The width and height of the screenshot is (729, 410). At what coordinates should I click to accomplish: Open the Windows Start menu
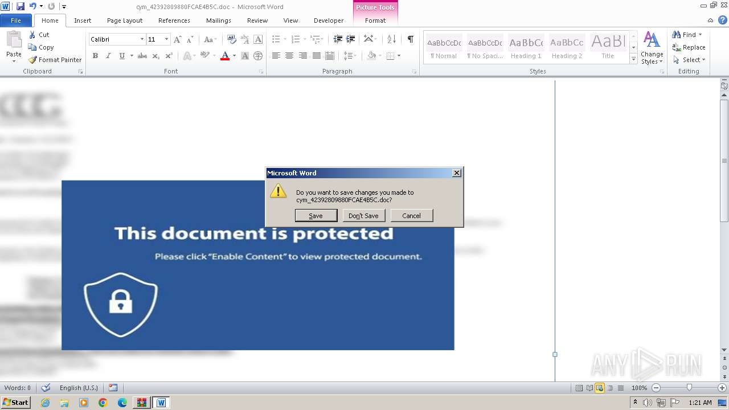[16, 403]
